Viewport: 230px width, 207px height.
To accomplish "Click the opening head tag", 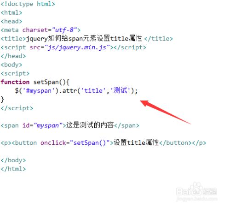I will pyautogui.click(x=11, y=21).
